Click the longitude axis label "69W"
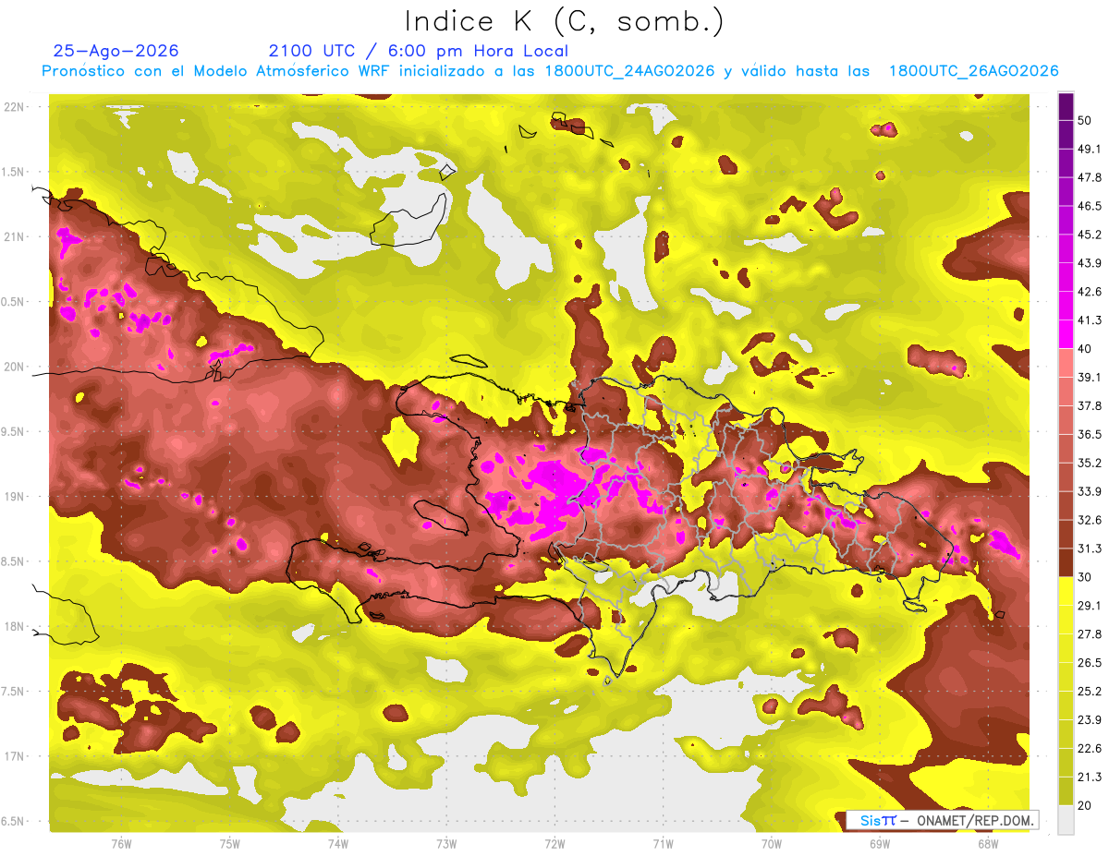Screen dimensions: 1109x856 (879, 845)
